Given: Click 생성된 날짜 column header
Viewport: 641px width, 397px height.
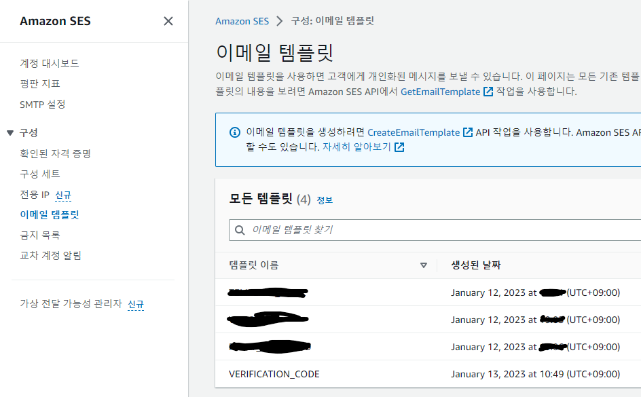Looking at the screenshot, I should click(x=476, y=265).
